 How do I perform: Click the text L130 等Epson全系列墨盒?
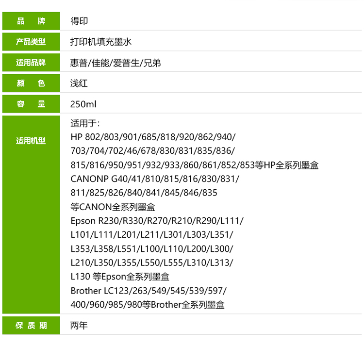coord(120,277)
